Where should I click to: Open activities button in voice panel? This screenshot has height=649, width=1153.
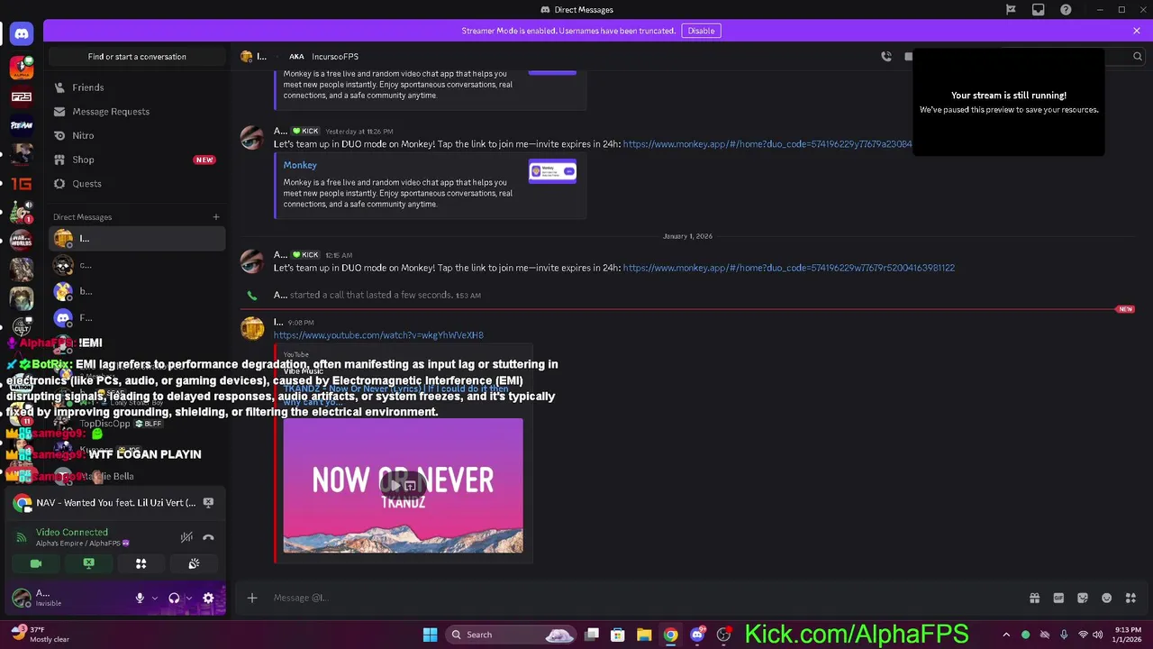pyautogui.click(x=141, y=563)
